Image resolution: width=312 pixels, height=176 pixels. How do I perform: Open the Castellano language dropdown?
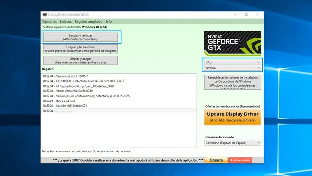(x=233, y=143)
